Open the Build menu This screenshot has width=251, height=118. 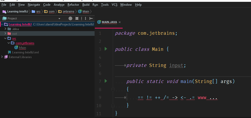click(x=86, y=5)
